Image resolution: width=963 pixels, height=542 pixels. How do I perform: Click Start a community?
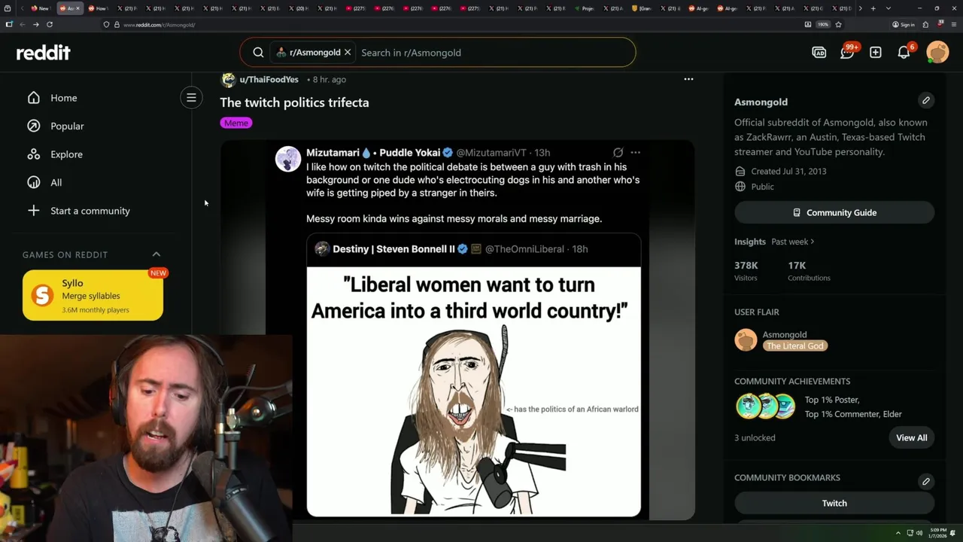pyautogui.click(x=90, y=211)
